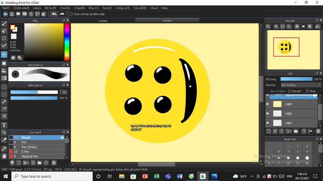The image size is (323, 181).
Task: Check the Khóa lock checkbox
Action: [x=307, y=91]
